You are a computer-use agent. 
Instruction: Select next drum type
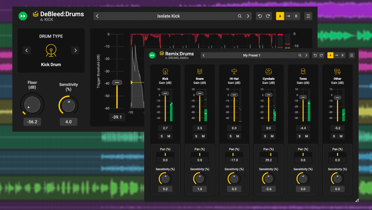click(75, 50)
